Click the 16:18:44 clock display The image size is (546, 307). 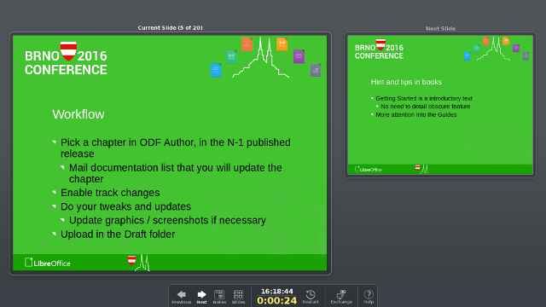click(x=276, y=292)
